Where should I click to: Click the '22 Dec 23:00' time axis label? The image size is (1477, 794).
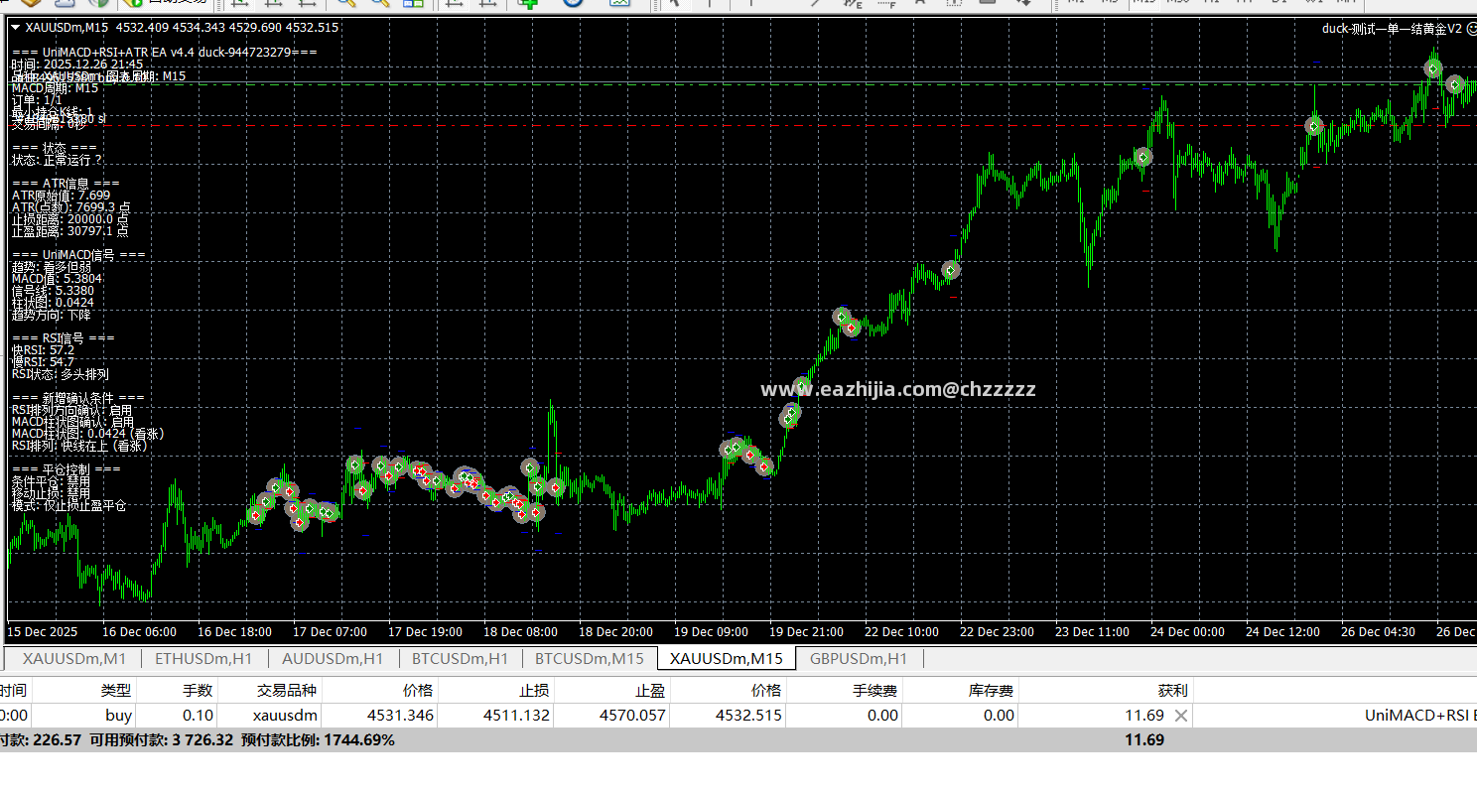997,632
